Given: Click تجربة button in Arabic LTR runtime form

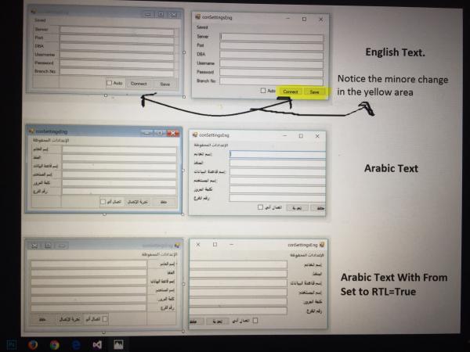Looking at the screenshot, I should click(297, 208).
